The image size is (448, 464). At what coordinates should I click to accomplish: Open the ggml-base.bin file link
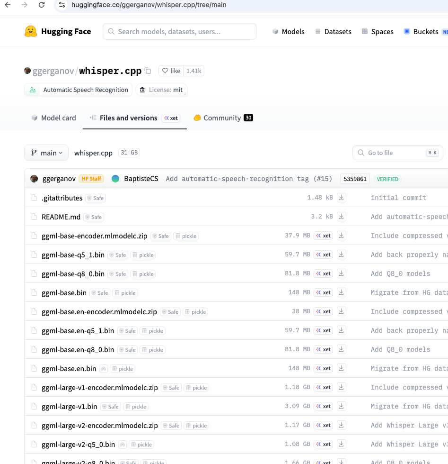[x=64, y=293]
